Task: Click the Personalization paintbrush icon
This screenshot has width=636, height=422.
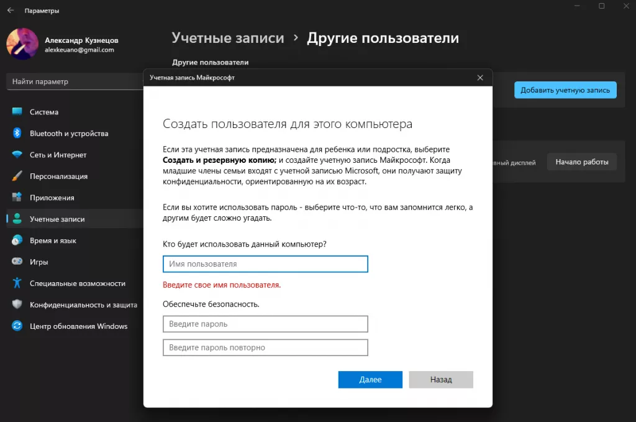Action: (x=17, y=177)
